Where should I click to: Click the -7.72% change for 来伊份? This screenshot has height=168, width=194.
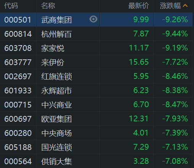pyautogui.click(x=175, y=62)
